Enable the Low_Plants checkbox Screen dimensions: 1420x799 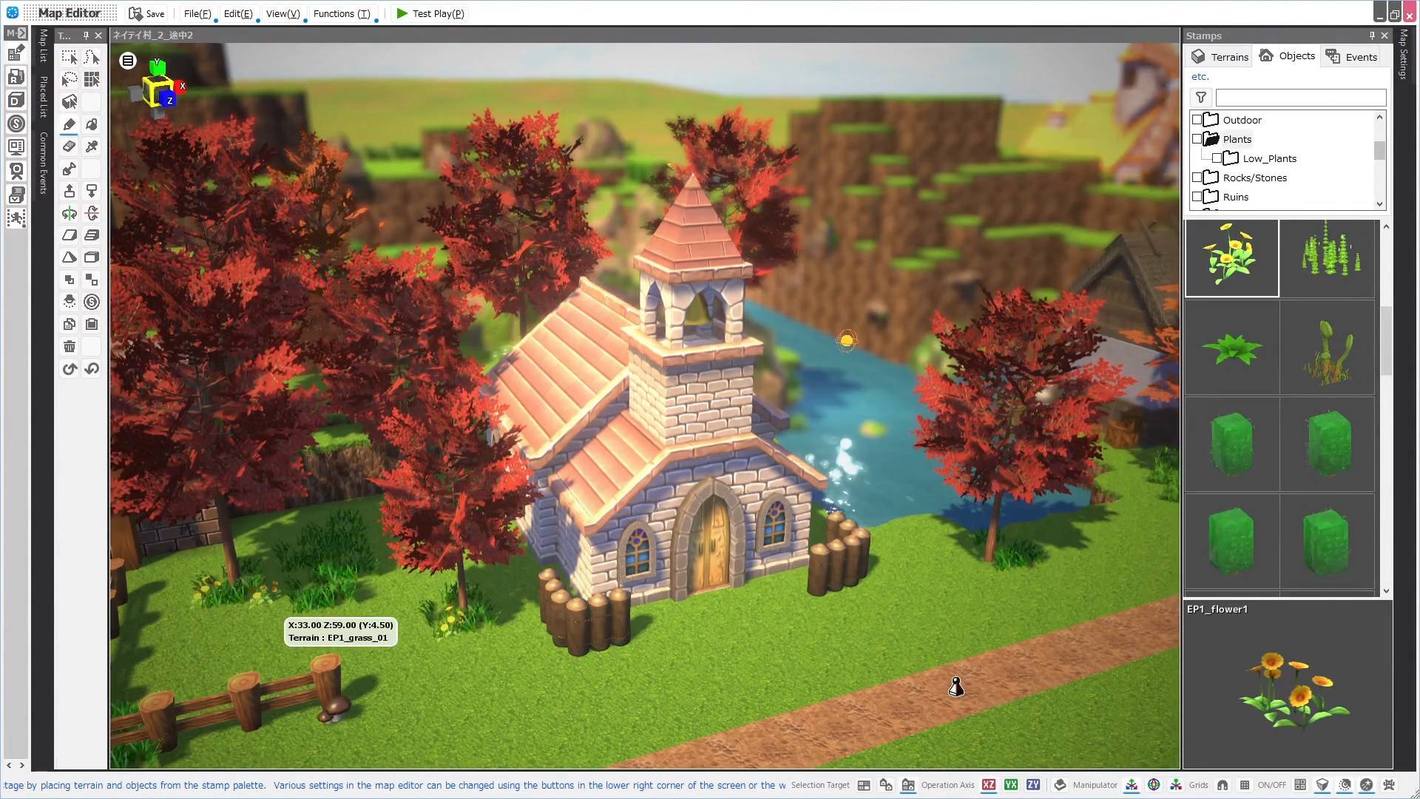tap(1217, 158)
